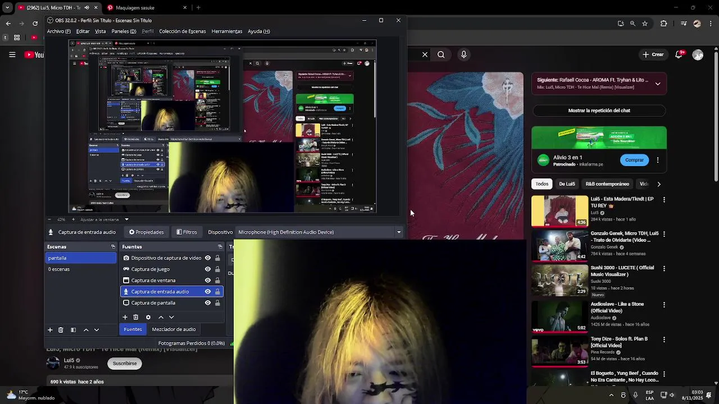Click Mostrar la repetición del chat
The image size is (719, 404).
(599, 111)
